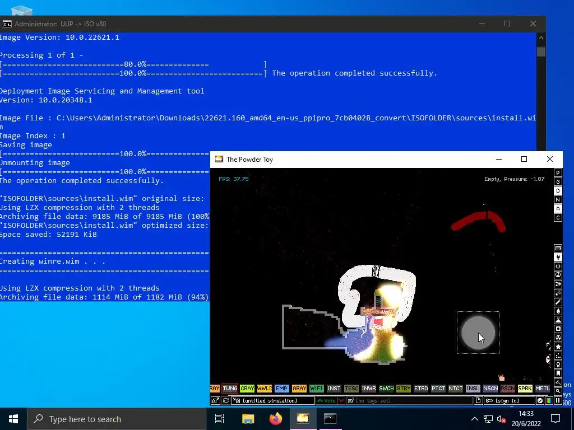
Task: Open the Special star category
Action: pos(558,347)
